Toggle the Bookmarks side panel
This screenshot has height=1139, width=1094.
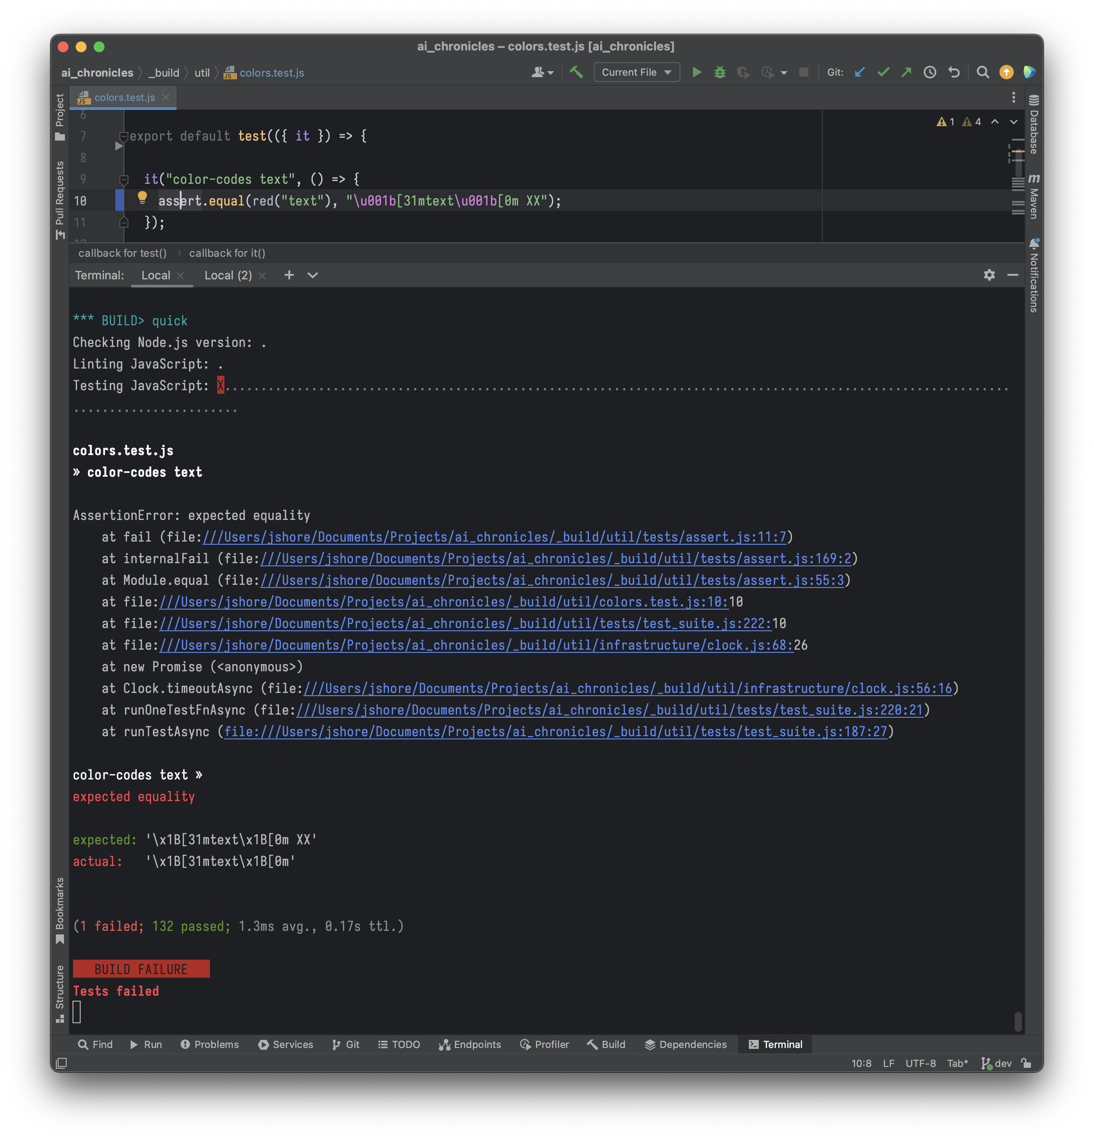pyautogui.click(x=60, y=910)
